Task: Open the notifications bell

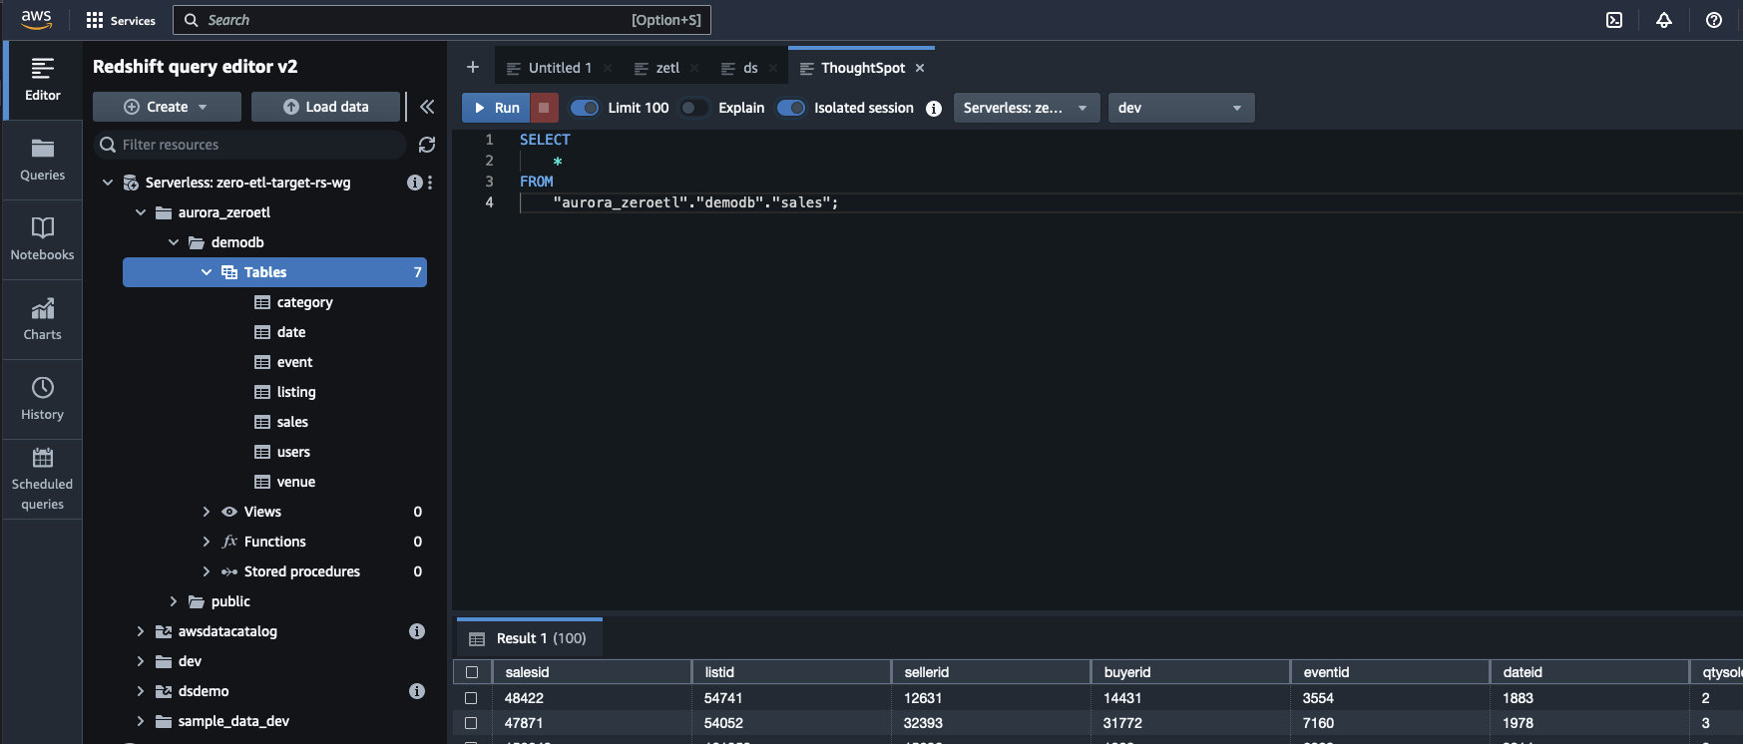Action: (x=1664, y=20)
